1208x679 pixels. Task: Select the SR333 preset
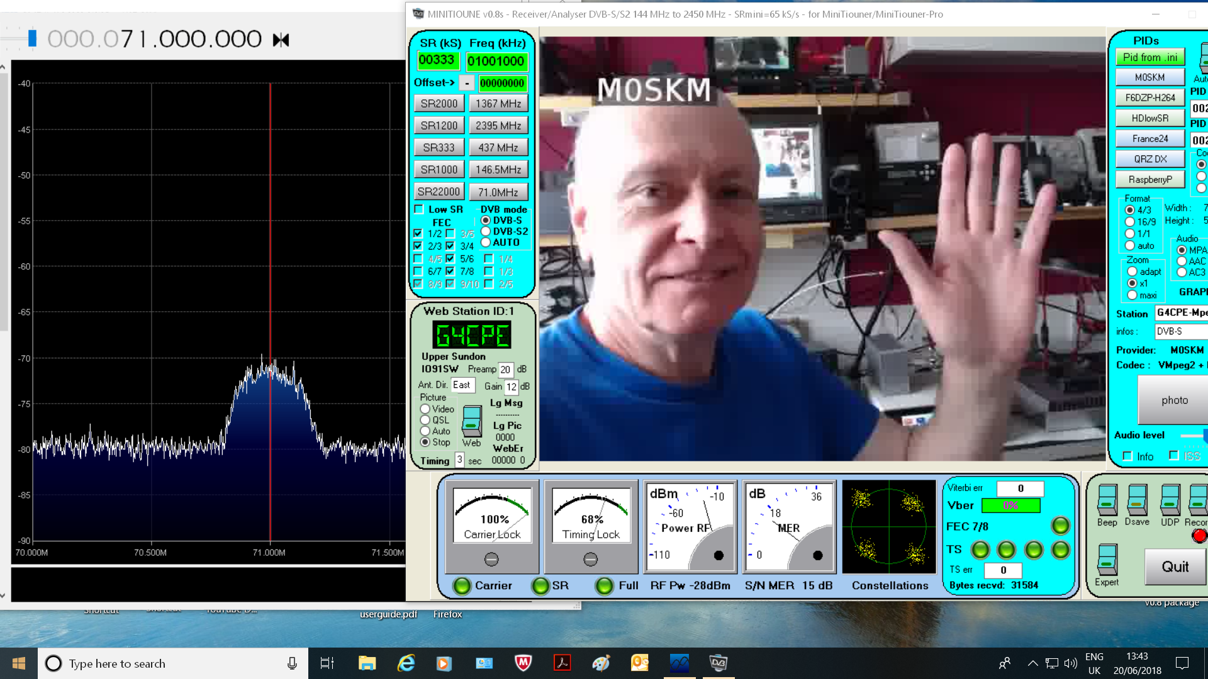(x=439, y=148)
